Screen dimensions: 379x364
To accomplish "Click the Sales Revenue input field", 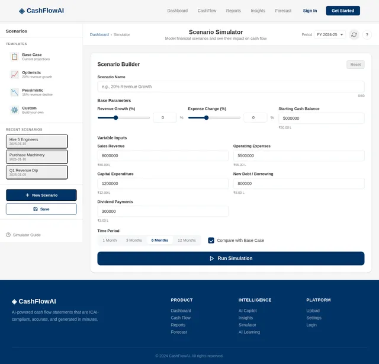I will point(163,156).
